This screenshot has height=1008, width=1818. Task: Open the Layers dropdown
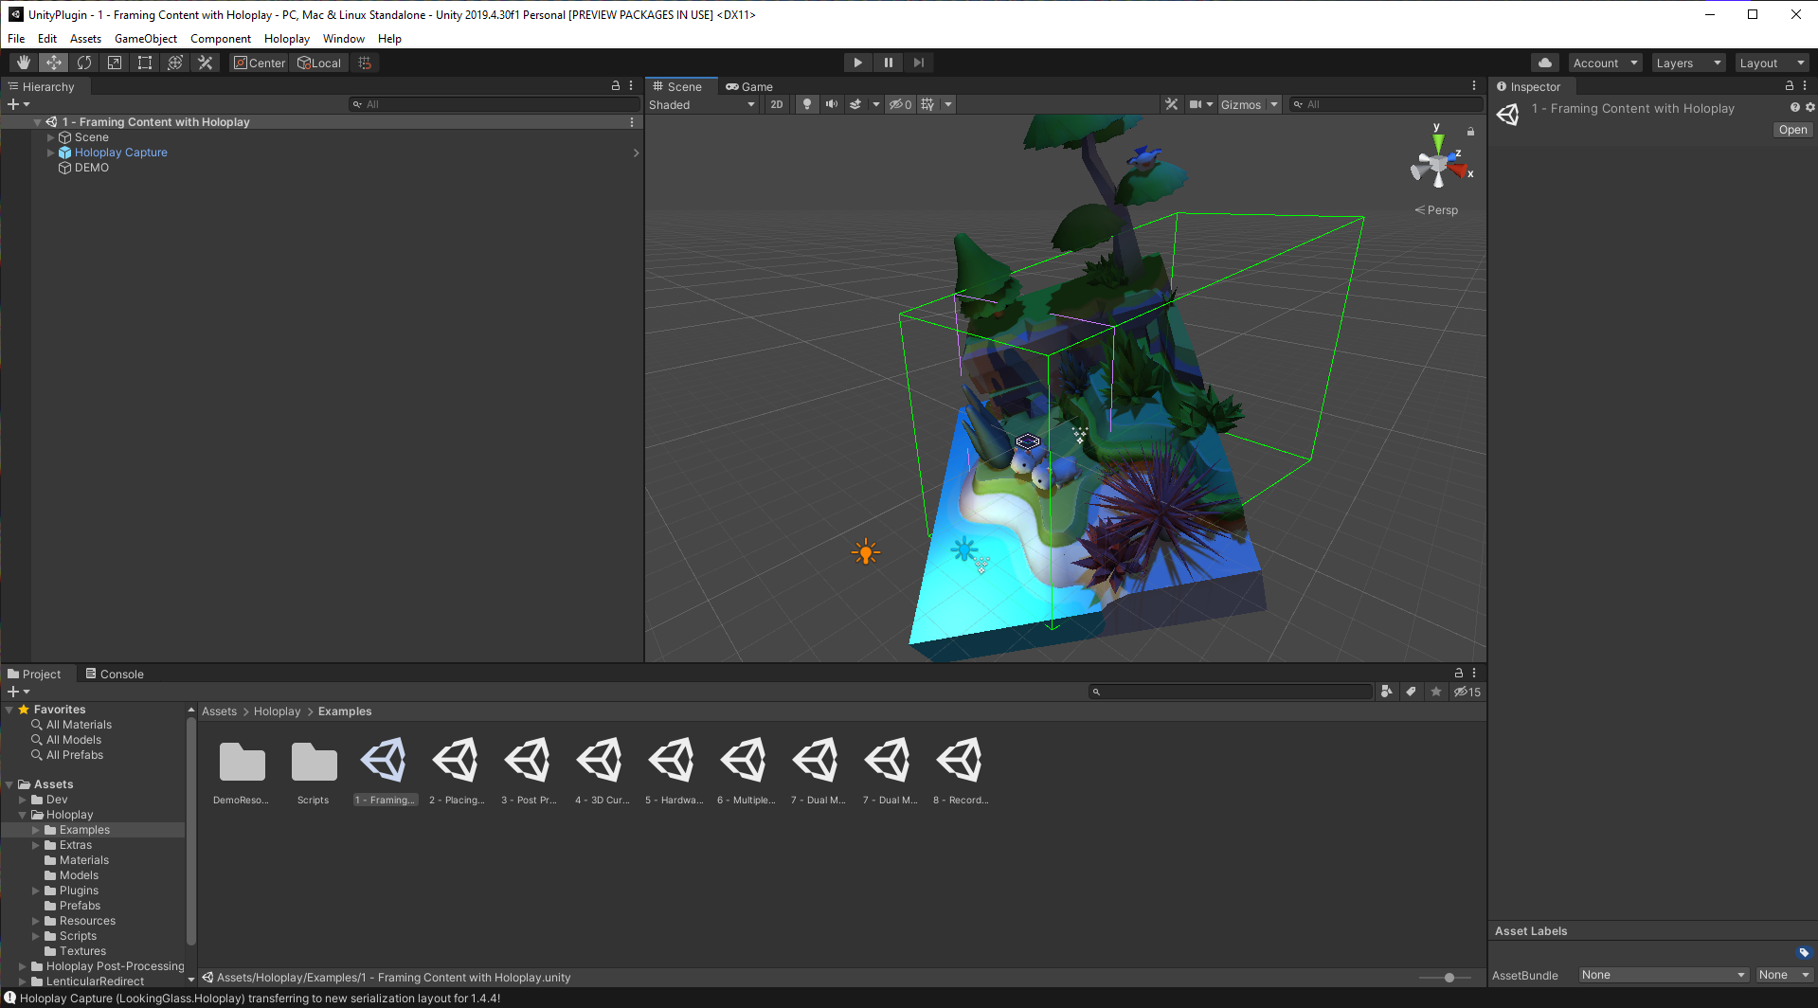click(1687, 63)
